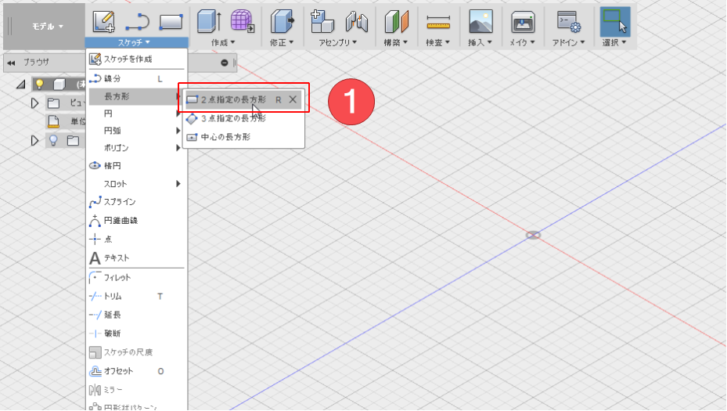Viewport: 727px width, 411px height.
Task: Click the テキスト large A icon
Action: coord(95,258)
